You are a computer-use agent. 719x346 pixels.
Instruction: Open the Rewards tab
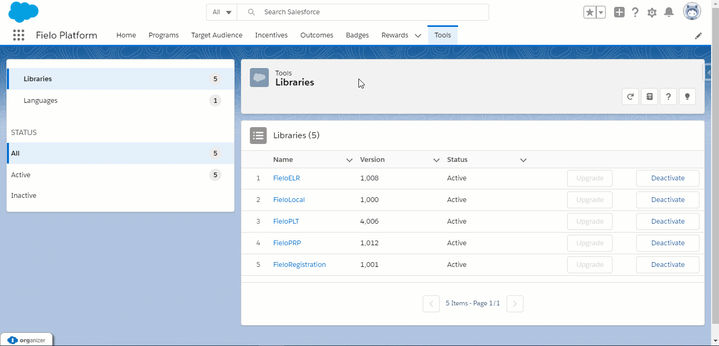(x=395, y=35)
